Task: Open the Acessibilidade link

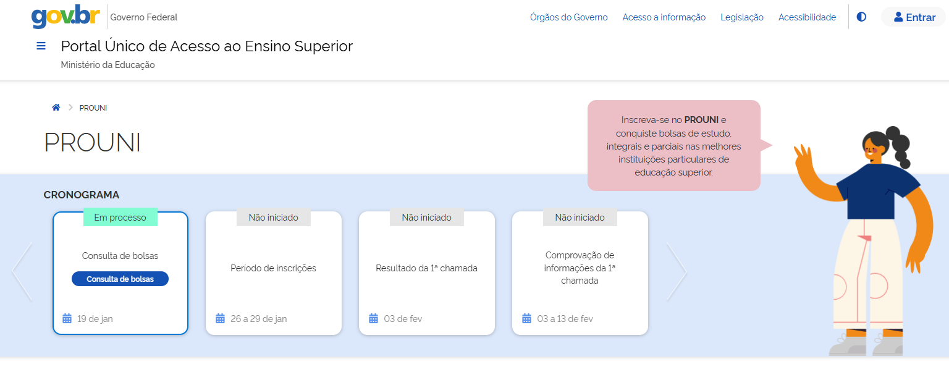Action: click(x=807, y=17)
